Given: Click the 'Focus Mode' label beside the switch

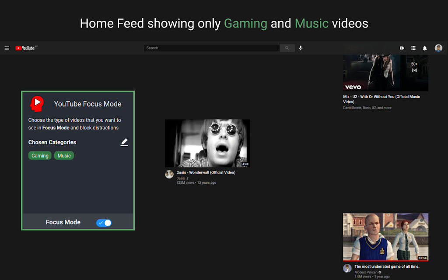Looking at the screenshot, I should (63, 222).
